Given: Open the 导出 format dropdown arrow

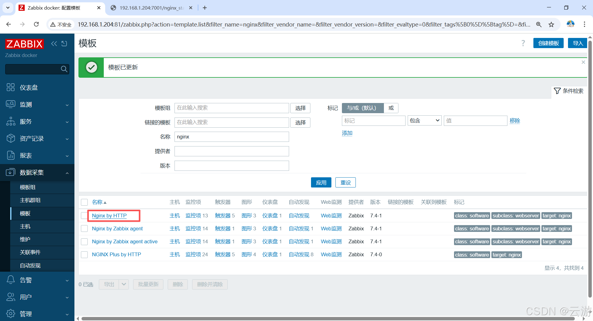Looking at the screenshot, I should click(124, 284).
